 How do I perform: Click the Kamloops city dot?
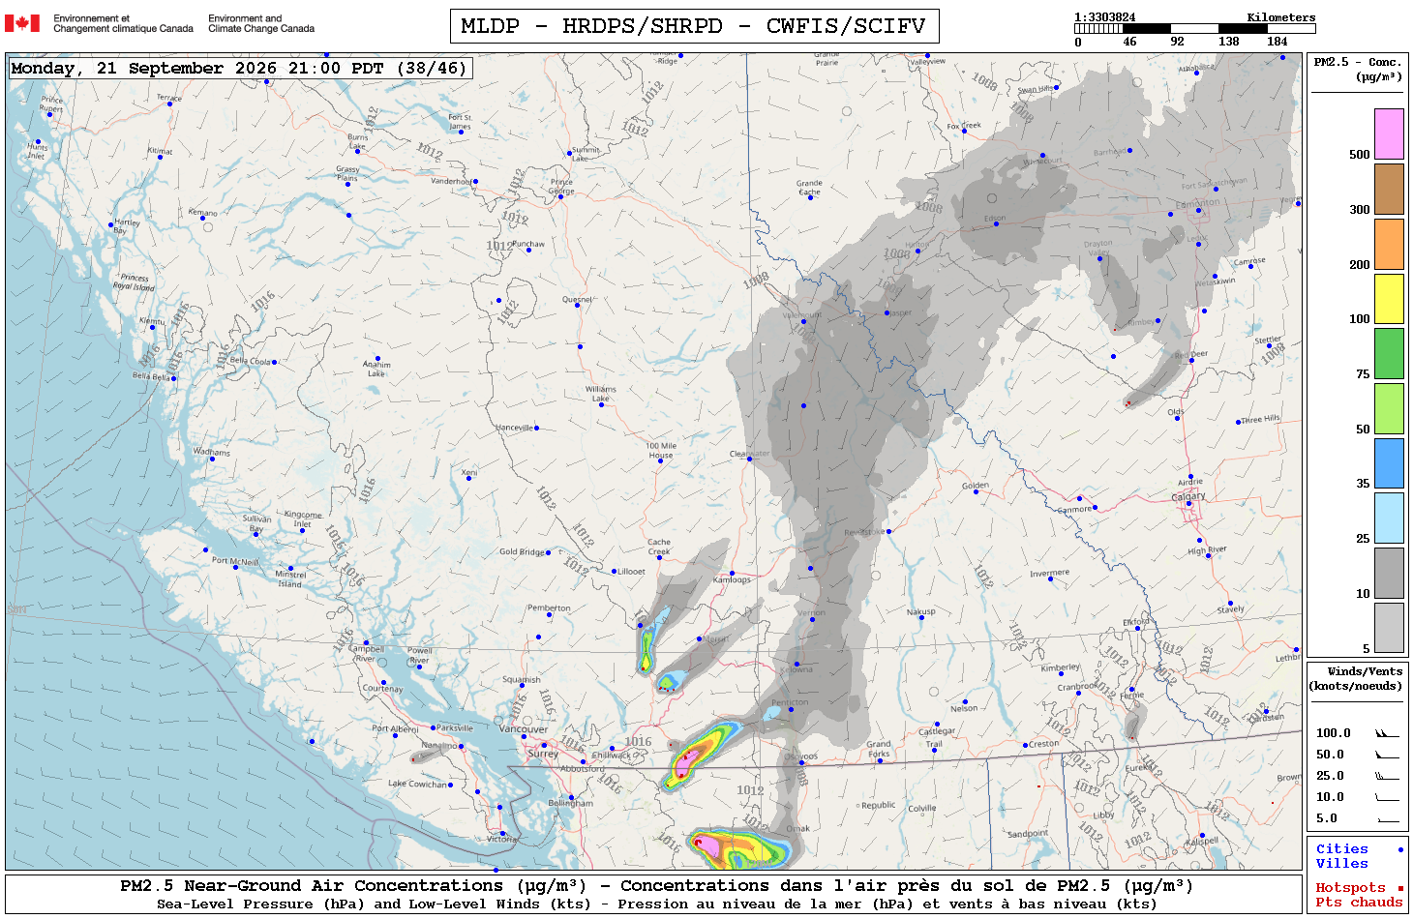[732, 574]
